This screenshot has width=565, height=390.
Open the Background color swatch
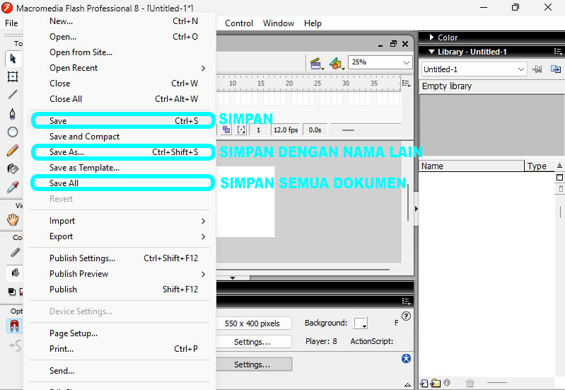point(361,323)
